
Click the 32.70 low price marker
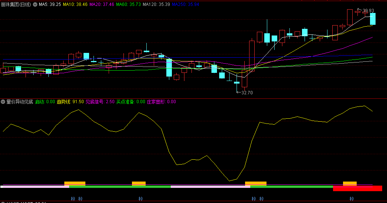coord(247,93)
